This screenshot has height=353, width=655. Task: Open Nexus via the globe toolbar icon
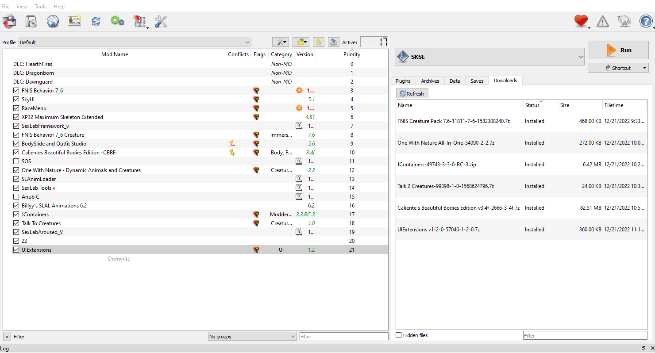[53, 21]
